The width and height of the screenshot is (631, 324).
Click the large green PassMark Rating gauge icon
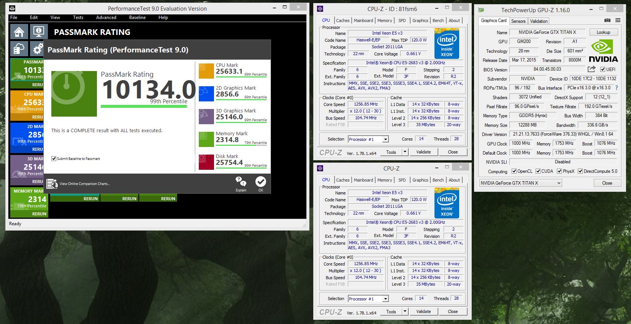pyautogui.click(x=74, y=94)
